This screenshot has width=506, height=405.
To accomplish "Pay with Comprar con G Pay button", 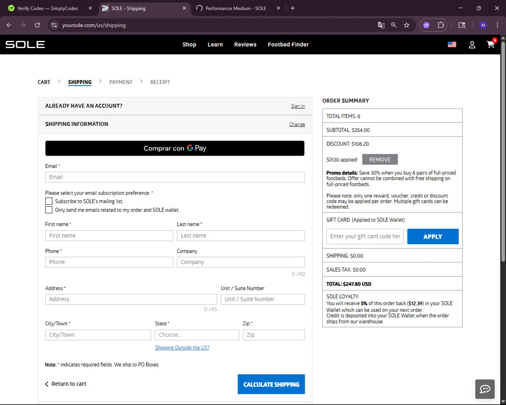I will (175, 148).
